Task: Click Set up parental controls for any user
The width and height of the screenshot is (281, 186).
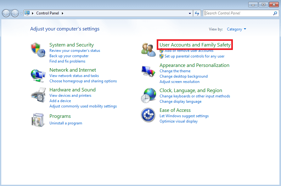Action: coord(194,56)
